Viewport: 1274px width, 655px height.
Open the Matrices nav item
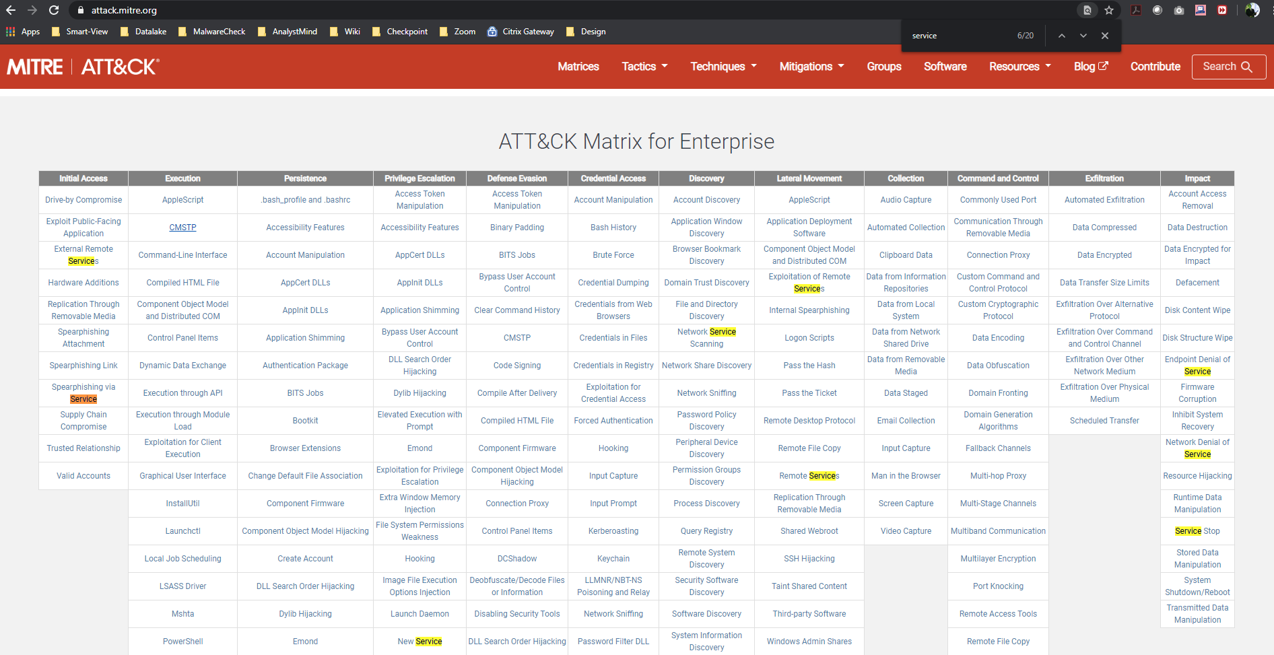[578, 67]
